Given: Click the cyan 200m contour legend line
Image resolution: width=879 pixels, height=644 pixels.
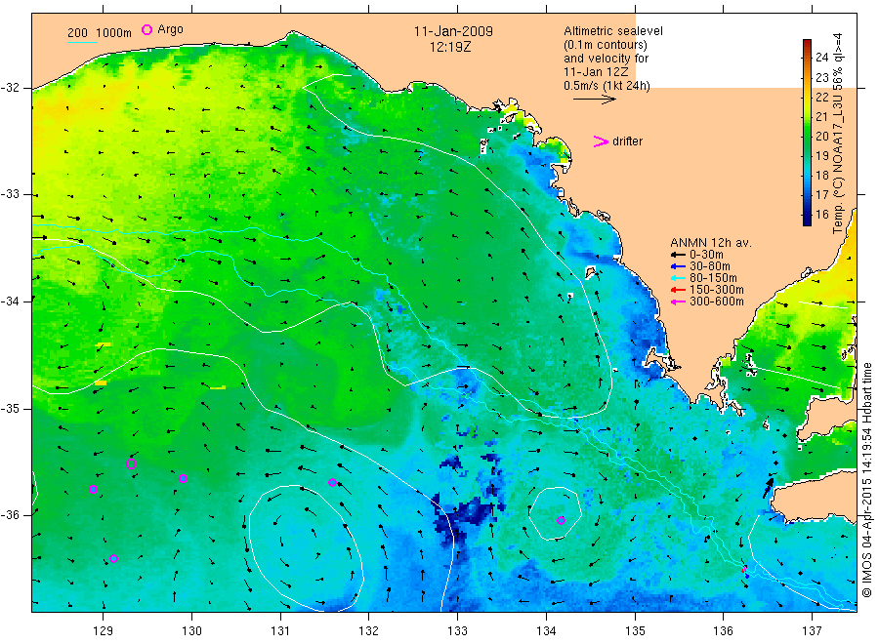Looking at the screenshot, I should [x=82, y=42].
